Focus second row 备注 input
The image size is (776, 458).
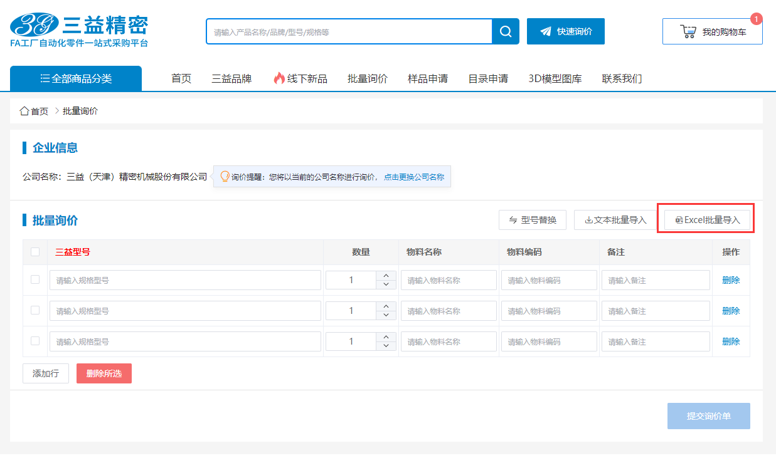[x=656, y=311]
